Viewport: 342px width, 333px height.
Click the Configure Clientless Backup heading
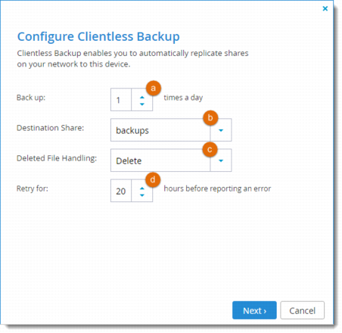pyautogui.click(x=98, y=37)
